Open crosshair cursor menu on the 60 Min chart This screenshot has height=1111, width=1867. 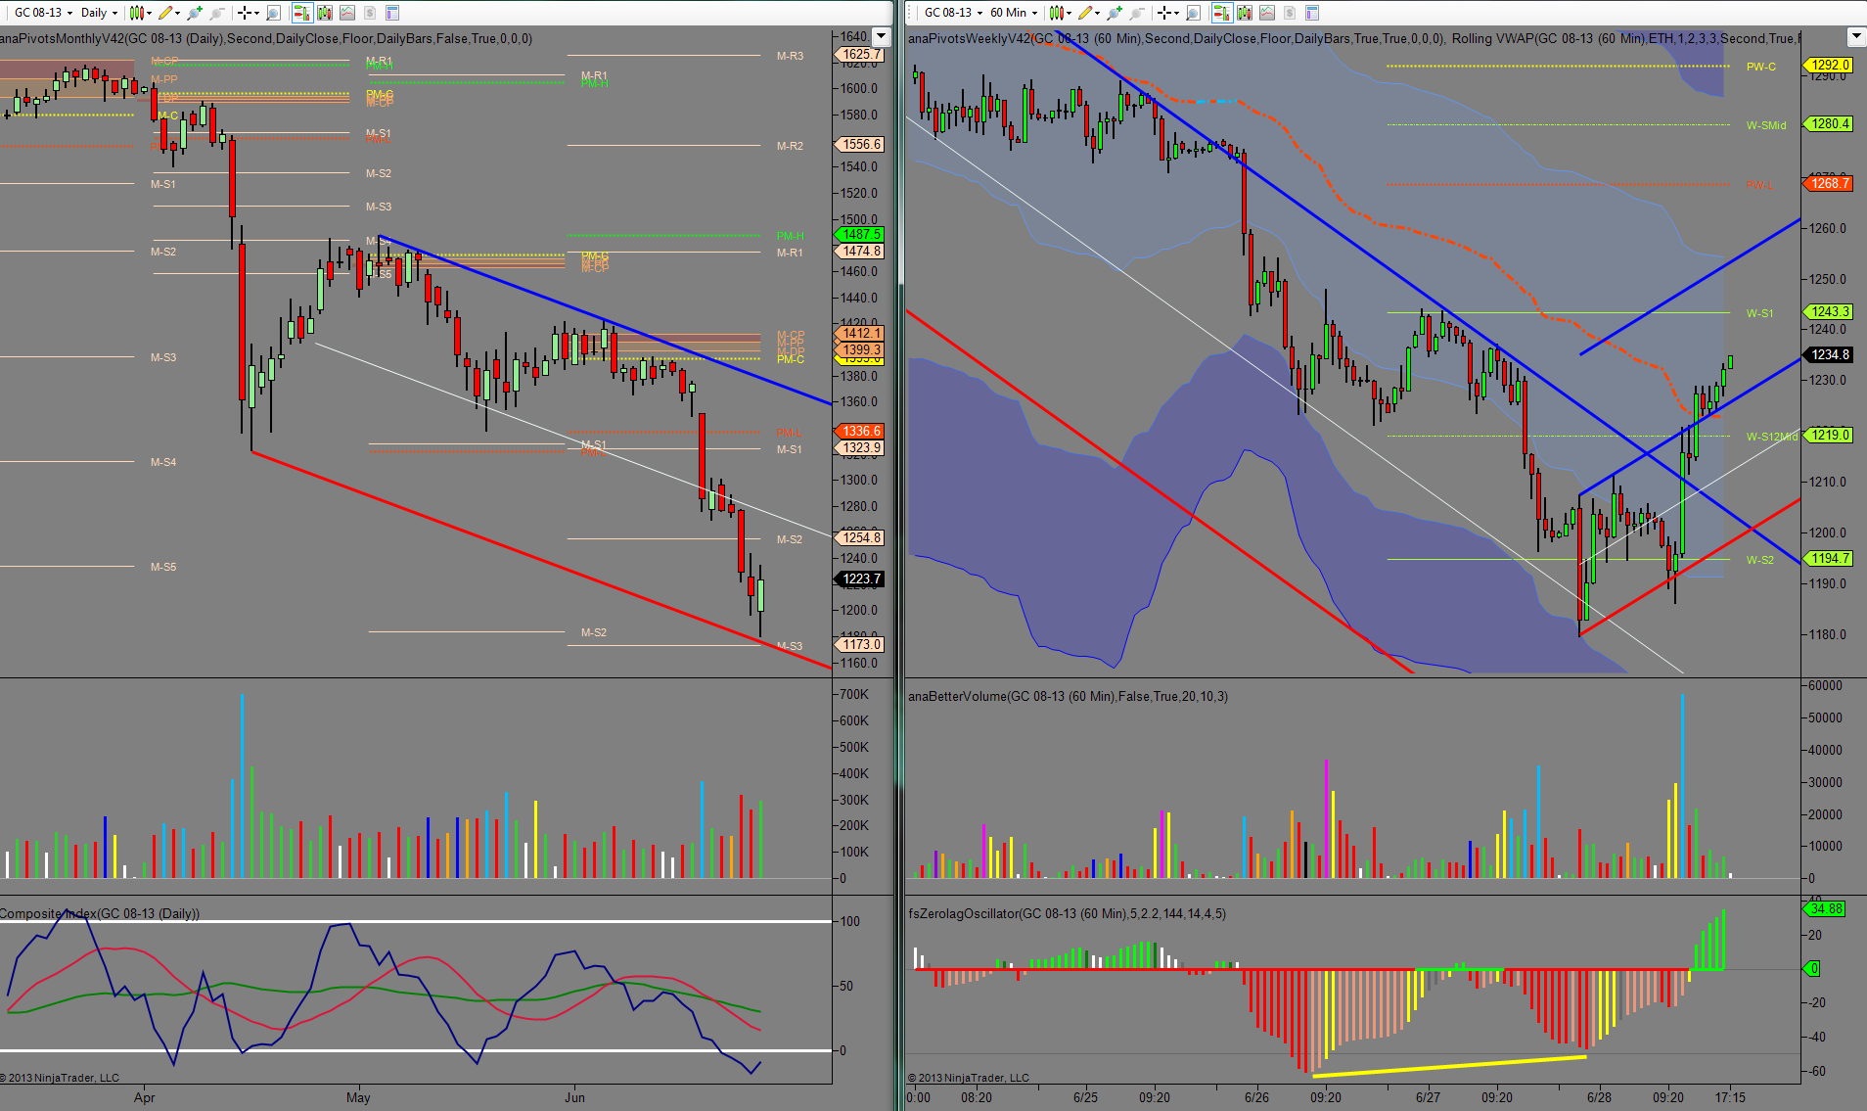coord(1167,13)
